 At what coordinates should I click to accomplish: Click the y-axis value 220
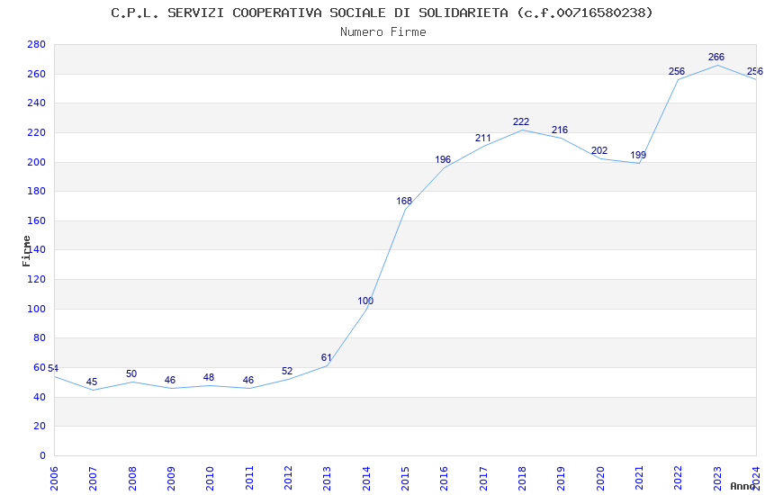click(37, 132)
